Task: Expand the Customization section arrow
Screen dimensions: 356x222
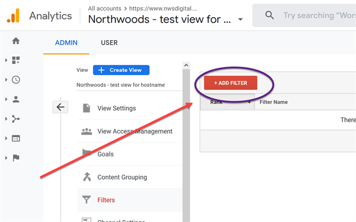Action: click(x=6, y=60)
